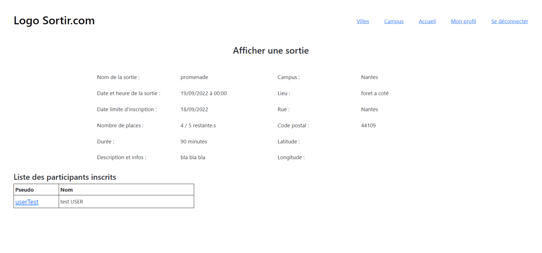Click the 'Code postal :' label
Screen dimensions: 542x253
coord(293,126)
